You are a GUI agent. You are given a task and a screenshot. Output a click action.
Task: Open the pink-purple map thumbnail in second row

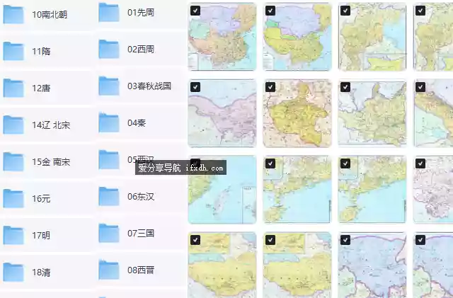pyautogui.click(x=222, y=113)
